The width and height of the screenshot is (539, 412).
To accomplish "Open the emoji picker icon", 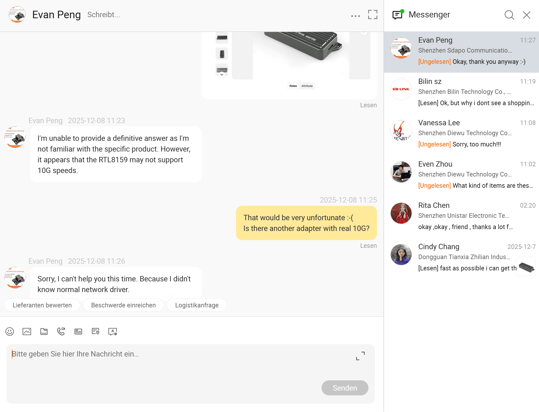I will click(x=10, y=332).
